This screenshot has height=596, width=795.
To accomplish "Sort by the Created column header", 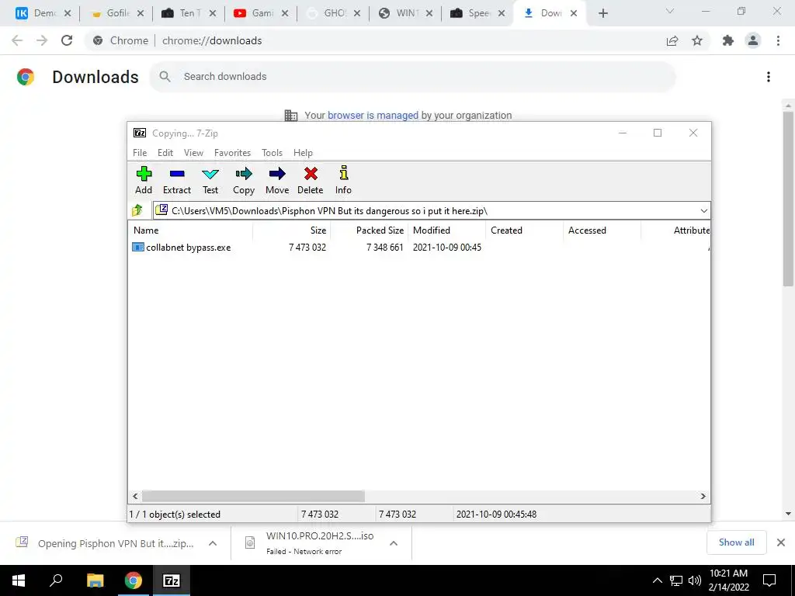I will pyautogui.click(x=524, y=230).
